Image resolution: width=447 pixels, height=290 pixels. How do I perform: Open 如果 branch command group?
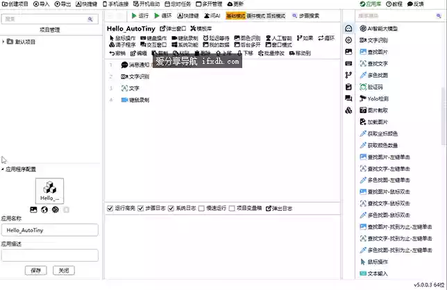click(305, 38)
